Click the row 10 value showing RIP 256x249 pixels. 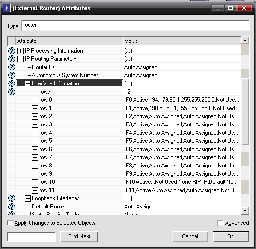(181, 182)
